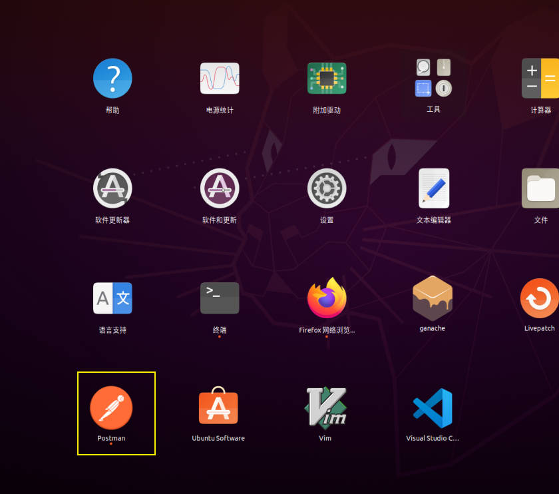Open 软件和更新 software sources icon

pos(220,188)
